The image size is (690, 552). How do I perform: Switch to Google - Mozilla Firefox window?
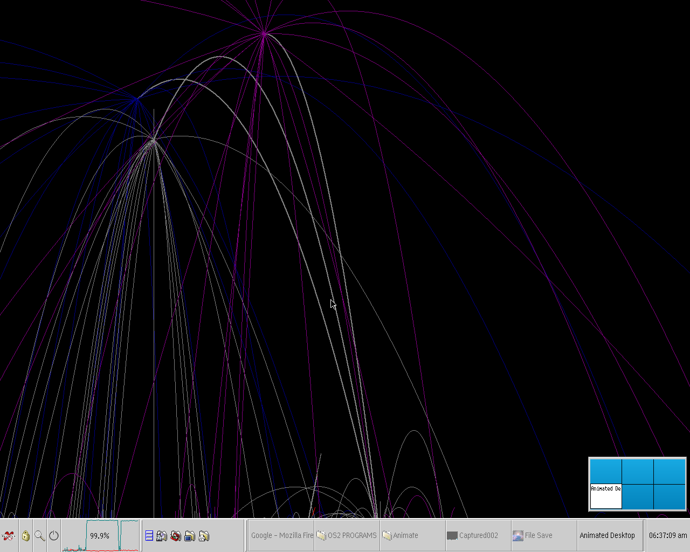(x=281, y=535)
